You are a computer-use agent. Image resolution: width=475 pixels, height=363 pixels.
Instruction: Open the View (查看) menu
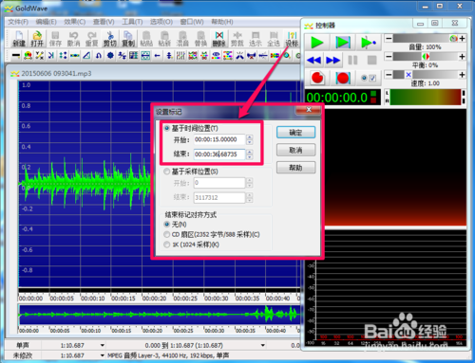[104, 22]
